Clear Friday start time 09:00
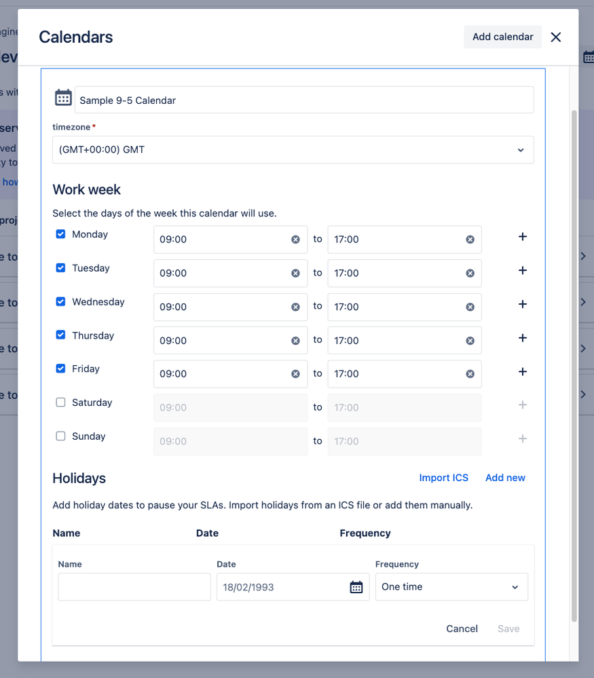This screenshot has height=678, width=594. click(x=295, y=374)
